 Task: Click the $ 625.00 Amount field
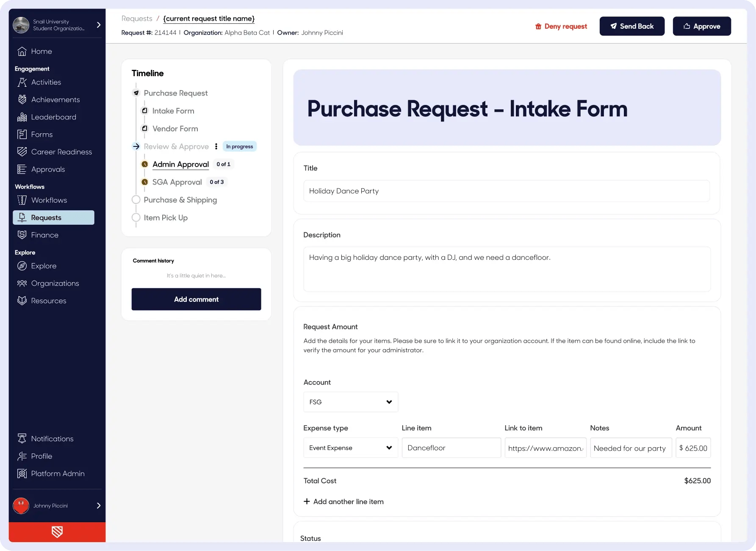point(693,448)
